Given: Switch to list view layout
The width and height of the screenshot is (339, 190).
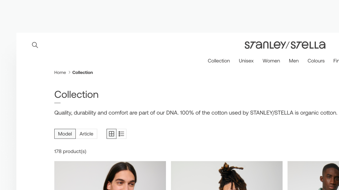Looking at the screenshot, I should point(122,134).
